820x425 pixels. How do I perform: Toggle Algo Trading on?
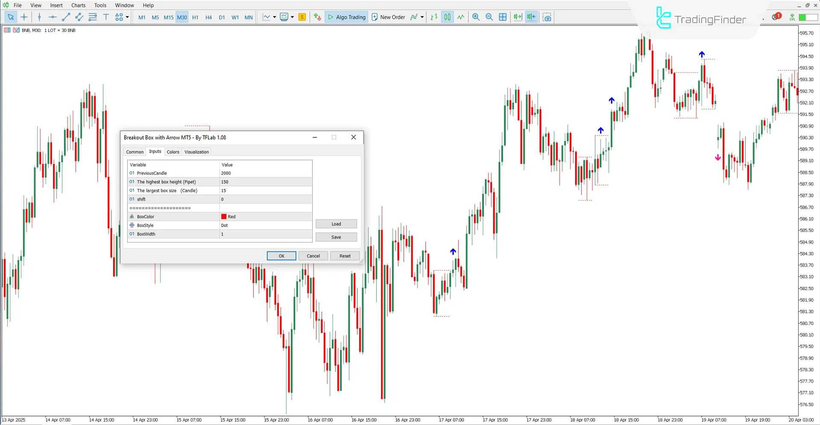click(346, 17)
